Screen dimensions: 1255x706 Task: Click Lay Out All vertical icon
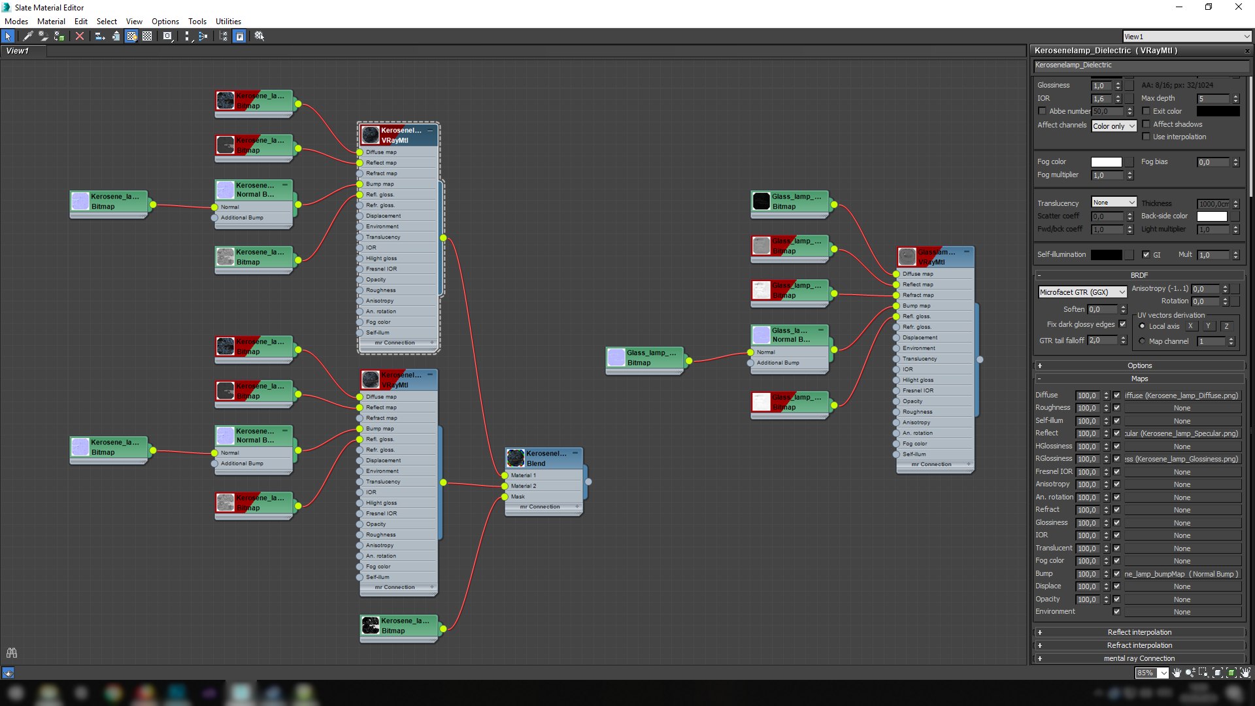pyautogui.click(x=188, y=37)
